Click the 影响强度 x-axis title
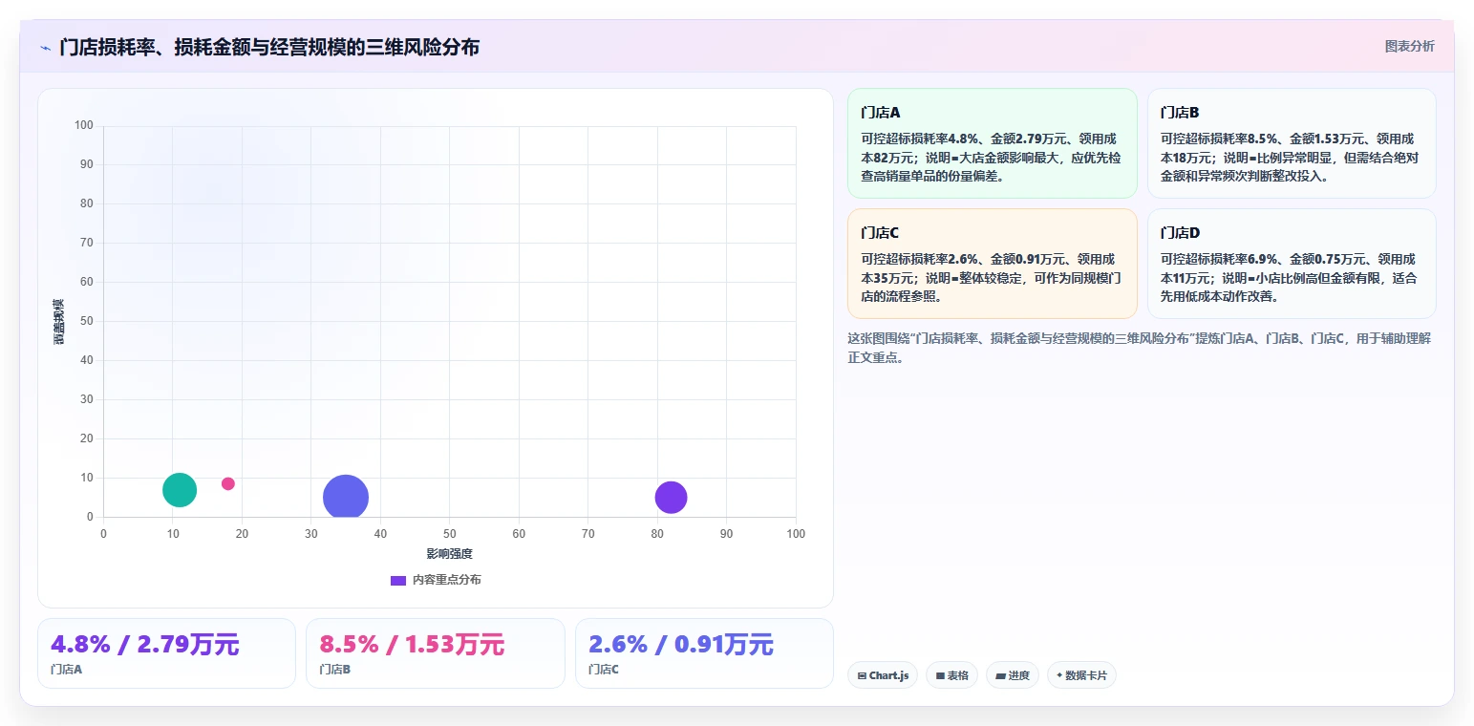1474x726 pixels. point(450,554)
